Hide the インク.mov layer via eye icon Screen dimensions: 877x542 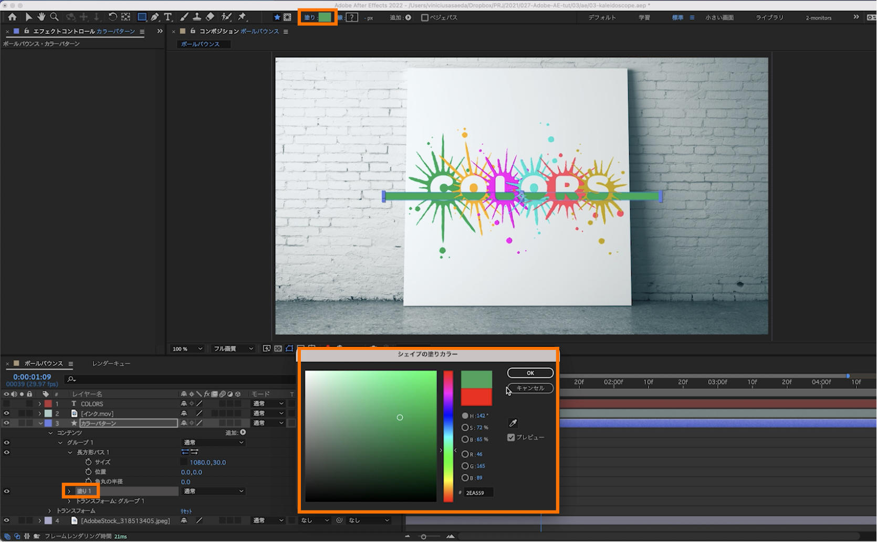7,413
